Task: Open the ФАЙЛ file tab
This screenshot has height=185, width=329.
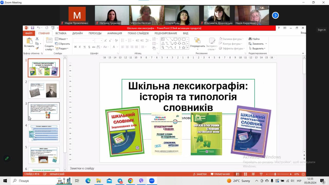Action: (x=29, y=33)
